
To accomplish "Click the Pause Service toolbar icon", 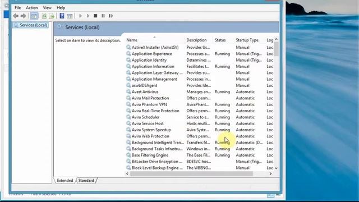I will pyautogui.click(x=103, y=16).
